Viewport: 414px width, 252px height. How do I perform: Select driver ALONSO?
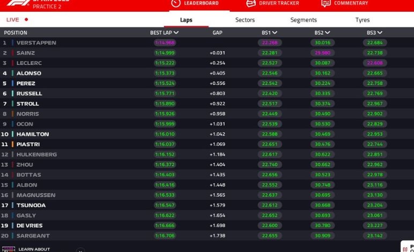[x=29, y=73]
